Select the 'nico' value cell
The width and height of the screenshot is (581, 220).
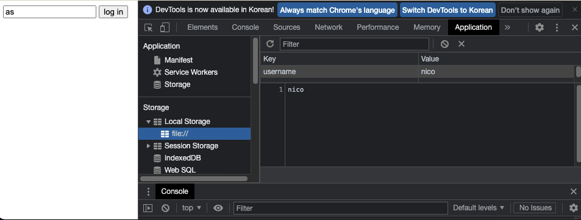(x=496, y=72)
